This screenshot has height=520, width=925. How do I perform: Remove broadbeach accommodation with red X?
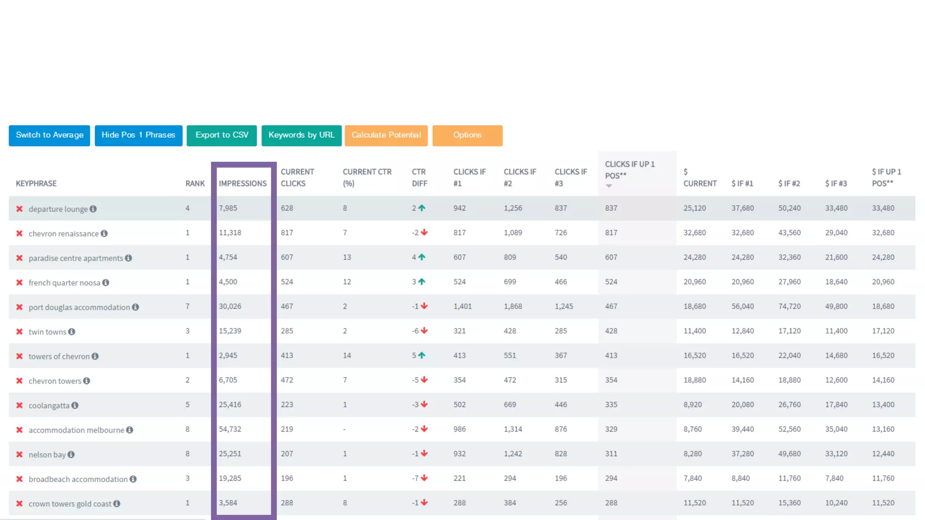point(19,479)
